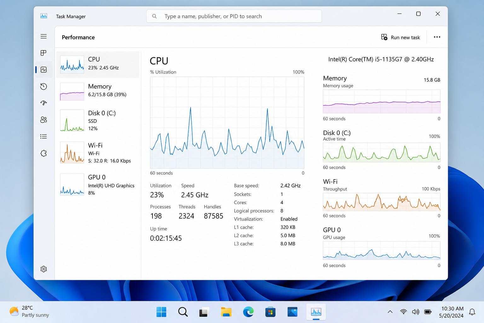Click the Performance page heading
484x323 pixels.
point(78,37)
